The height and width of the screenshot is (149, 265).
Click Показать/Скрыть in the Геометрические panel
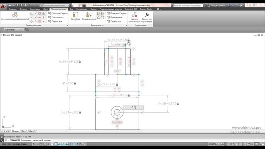tap(58, 13)
